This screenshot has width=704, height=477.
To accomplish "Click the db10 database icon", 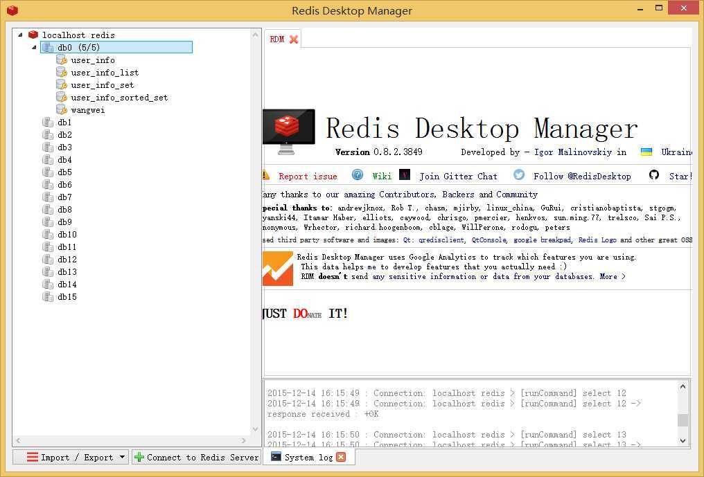I will coord(48,234).
